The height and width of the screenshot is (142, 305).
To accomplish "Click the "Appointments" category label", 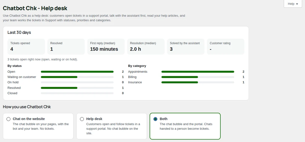I will click(138, 72).
